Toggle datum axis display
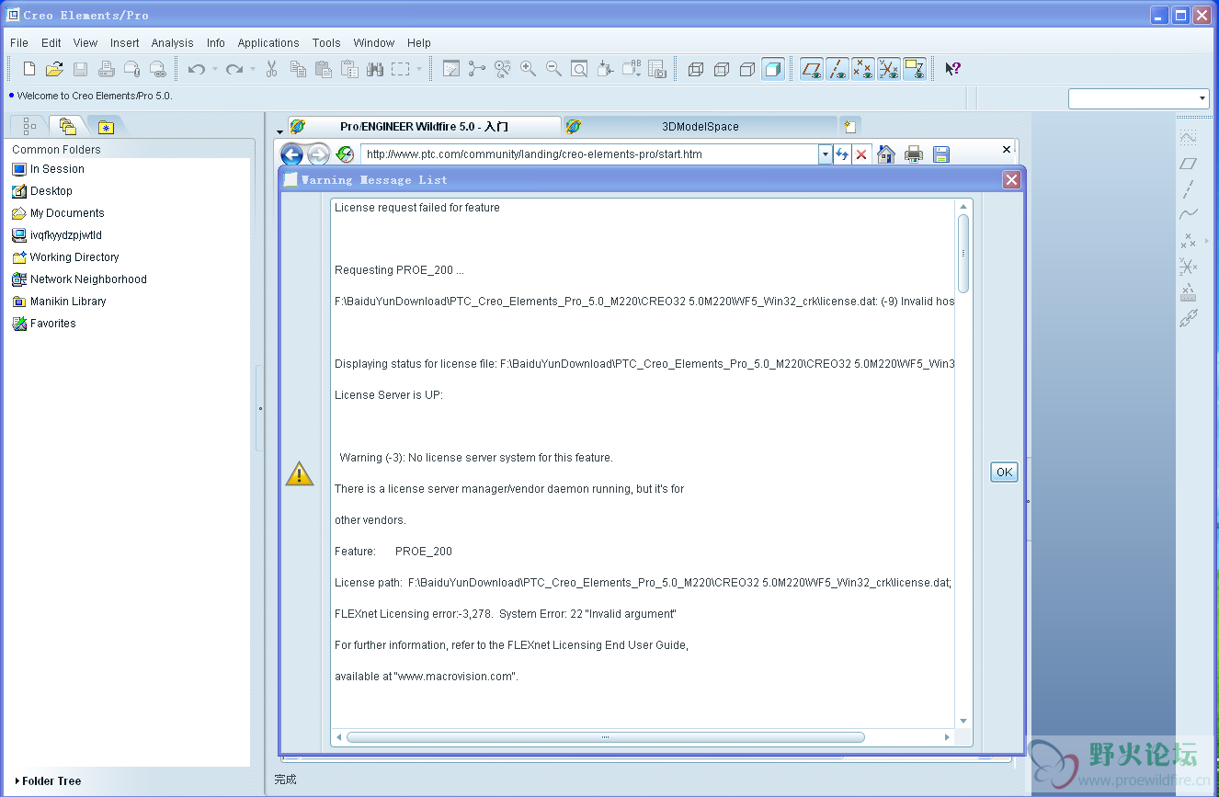The height and width of the screenshot is (797, 1219). point(837,69)
